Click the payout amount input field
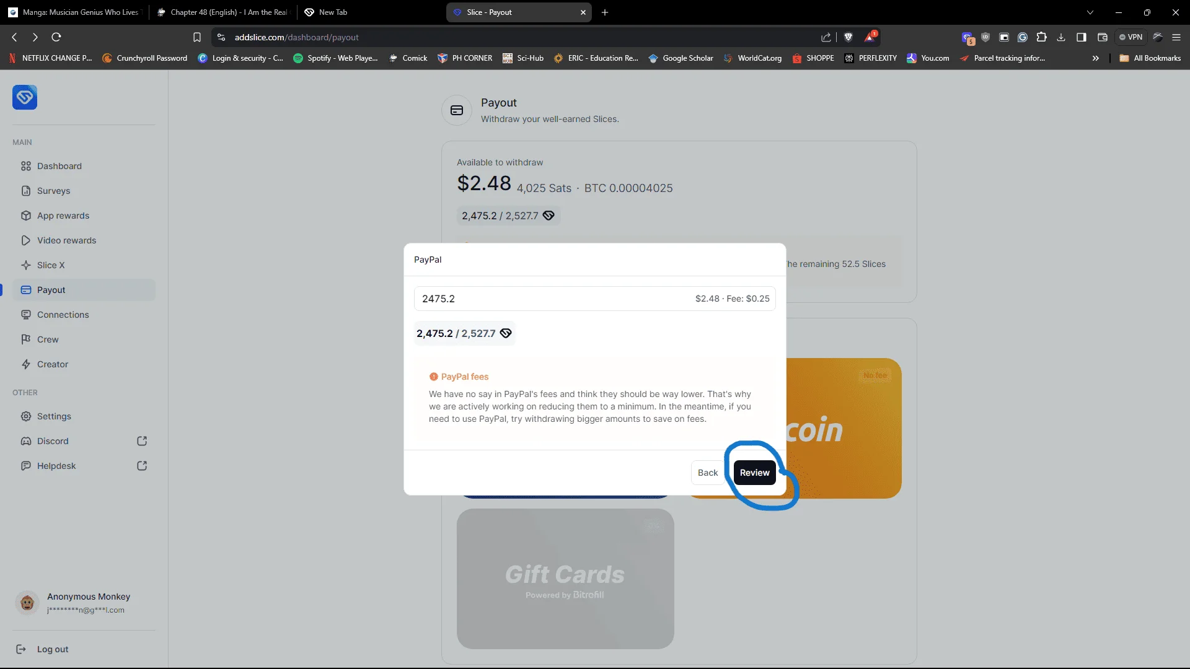 (595, 299)
